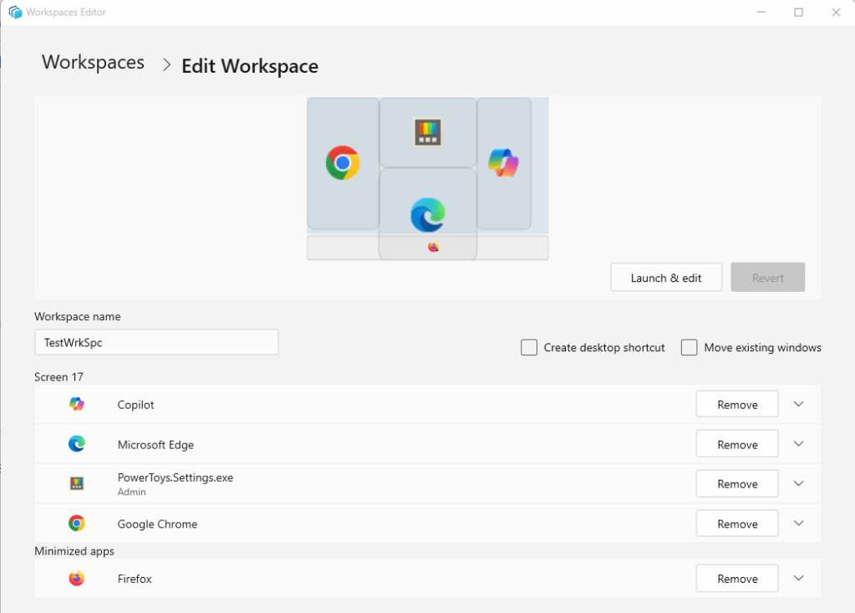This screenshot has height=613, width=855.
Task: Click the Copilot icon in app list
Action: tap(77, 404)
